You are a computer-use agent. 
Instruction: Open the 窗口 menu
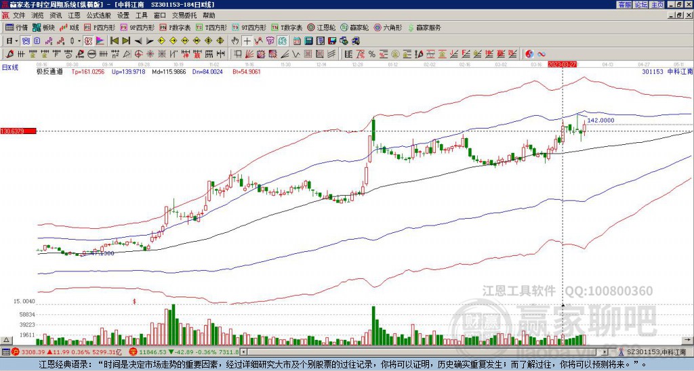(x=160, y=16)
